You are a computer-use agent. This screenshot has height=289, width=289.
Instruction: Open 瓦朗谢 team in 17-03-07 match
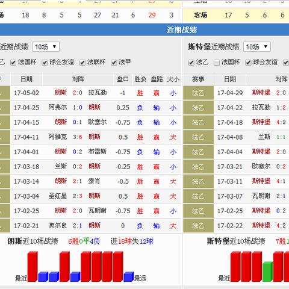tap(261, 196)
